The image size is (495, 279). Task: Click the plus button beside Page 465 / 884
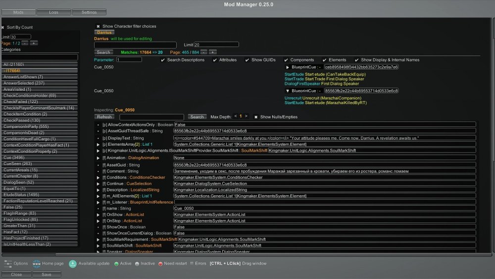coord(212,52)
